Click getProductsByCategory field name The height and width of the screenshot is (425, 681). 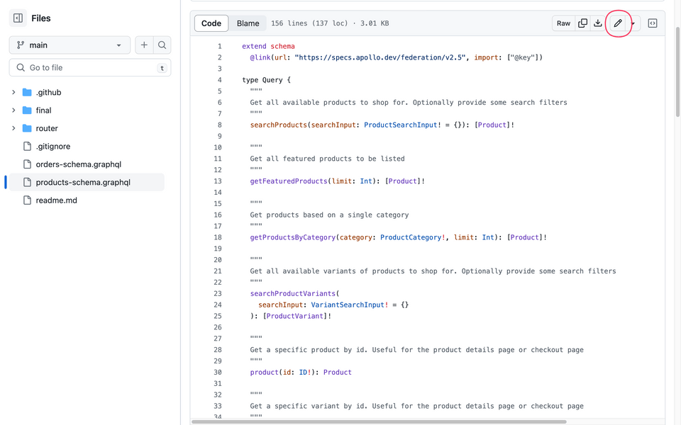293,237
